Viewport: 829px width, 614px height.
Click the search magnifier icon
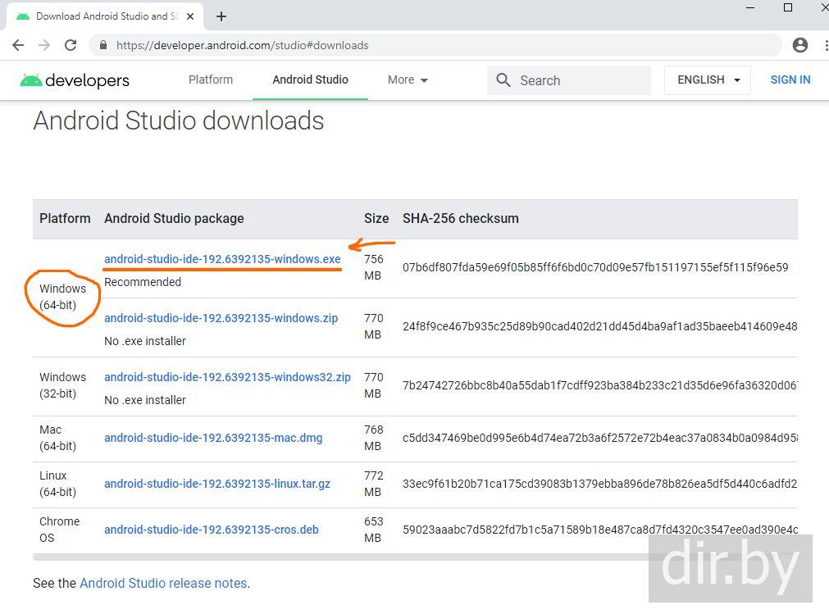(x=503, y=80)
